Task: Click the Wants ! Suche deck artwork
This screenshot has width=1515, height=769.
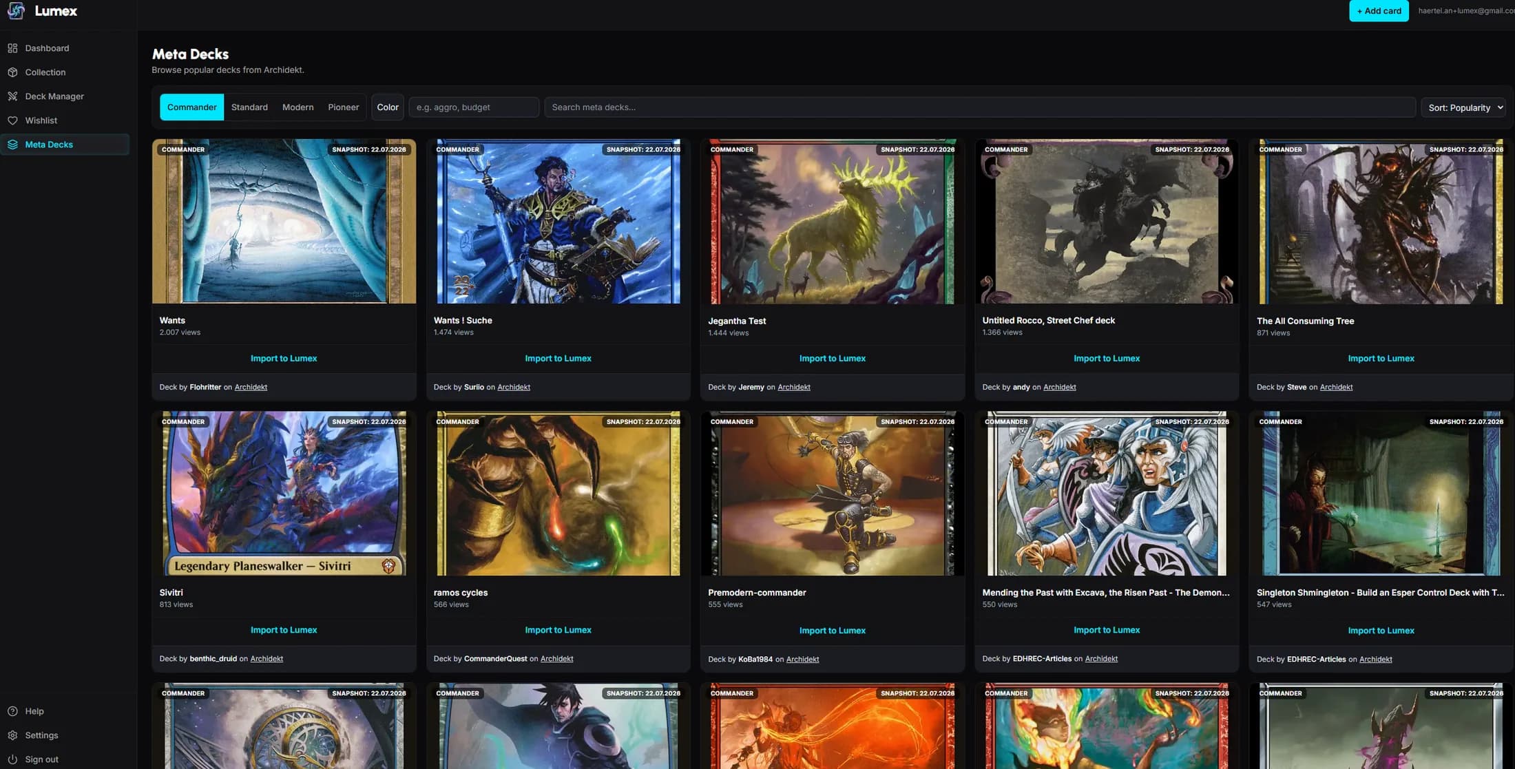Action: [x=558, y=222]
